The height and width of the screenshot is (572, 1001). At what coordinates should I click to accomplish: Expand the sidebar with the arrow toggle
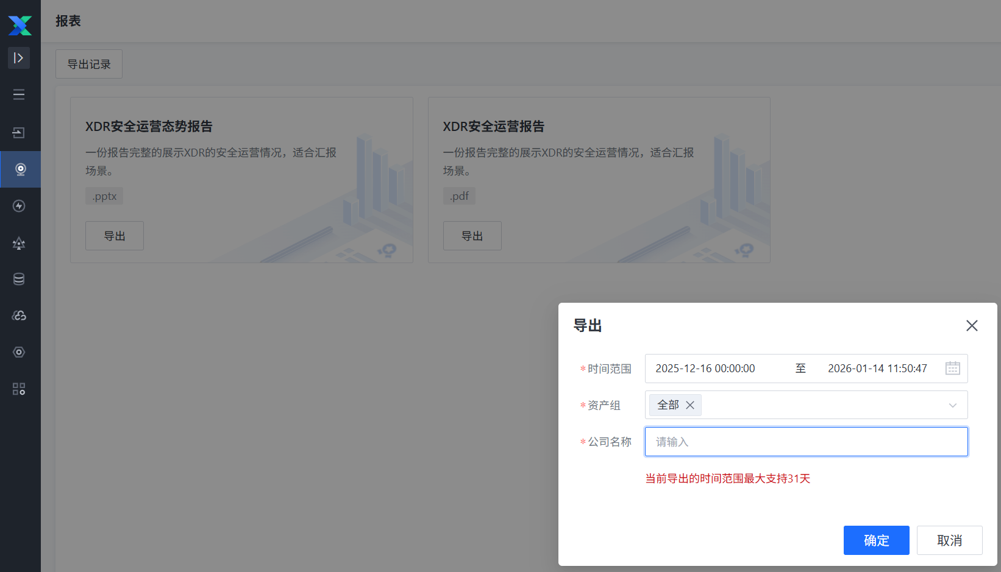tap(19, 58)
